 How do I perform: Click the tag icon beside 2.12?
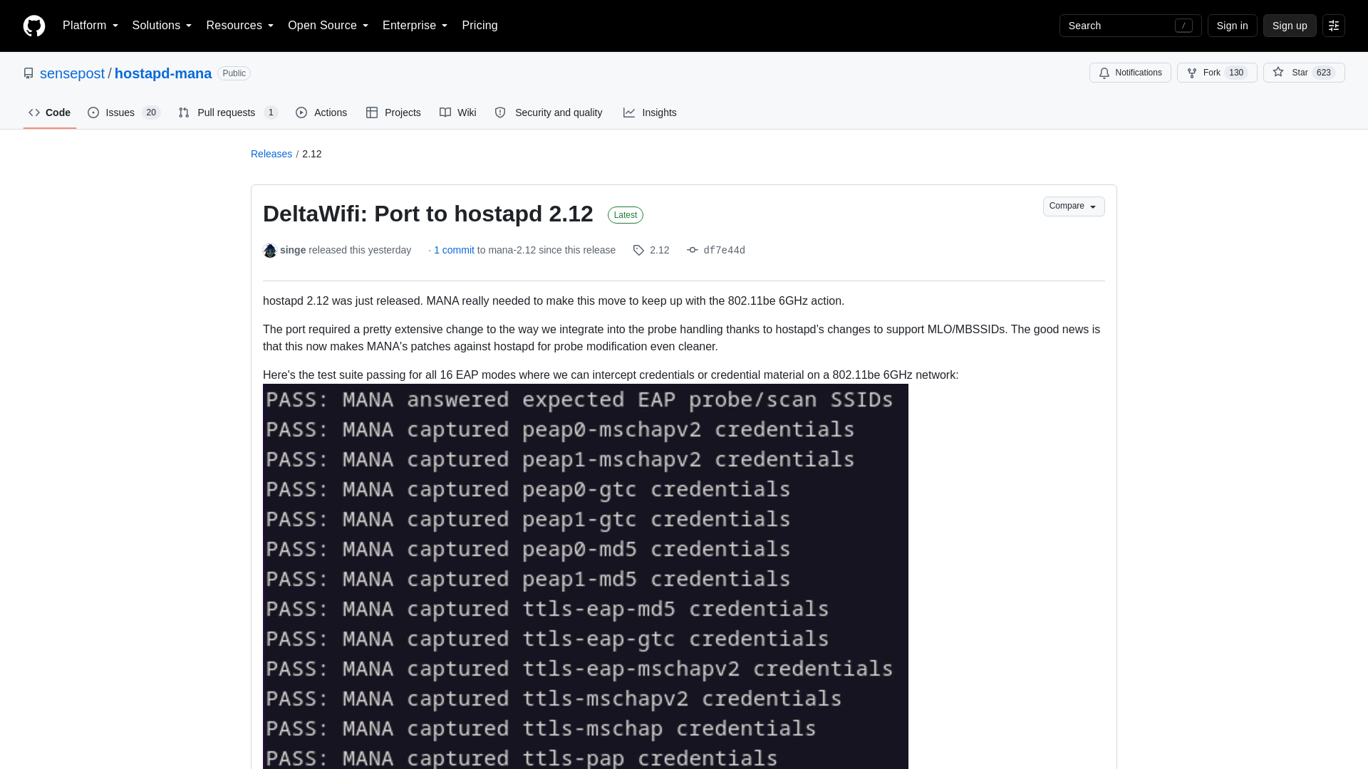(x=638, y=250)
